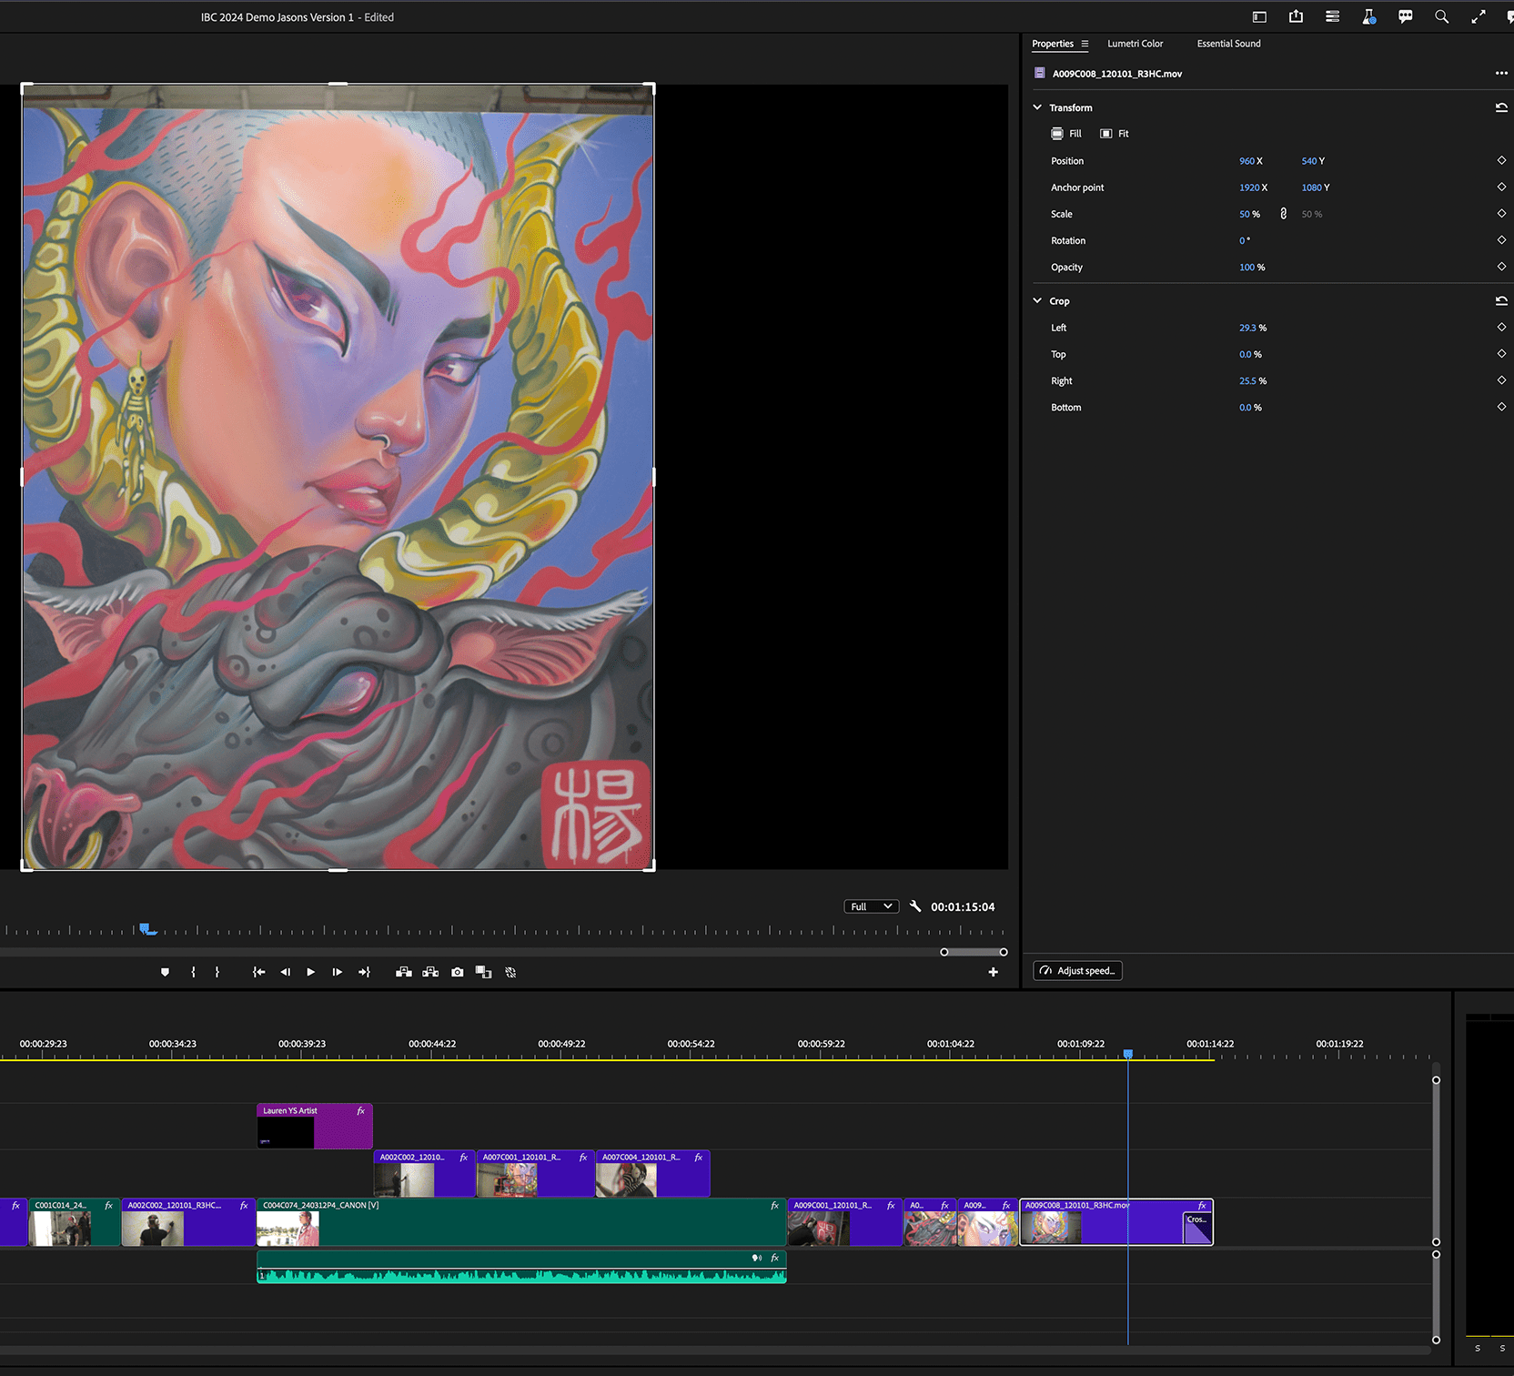Toggle the Scale uniform link lock

coord(1283,214)
